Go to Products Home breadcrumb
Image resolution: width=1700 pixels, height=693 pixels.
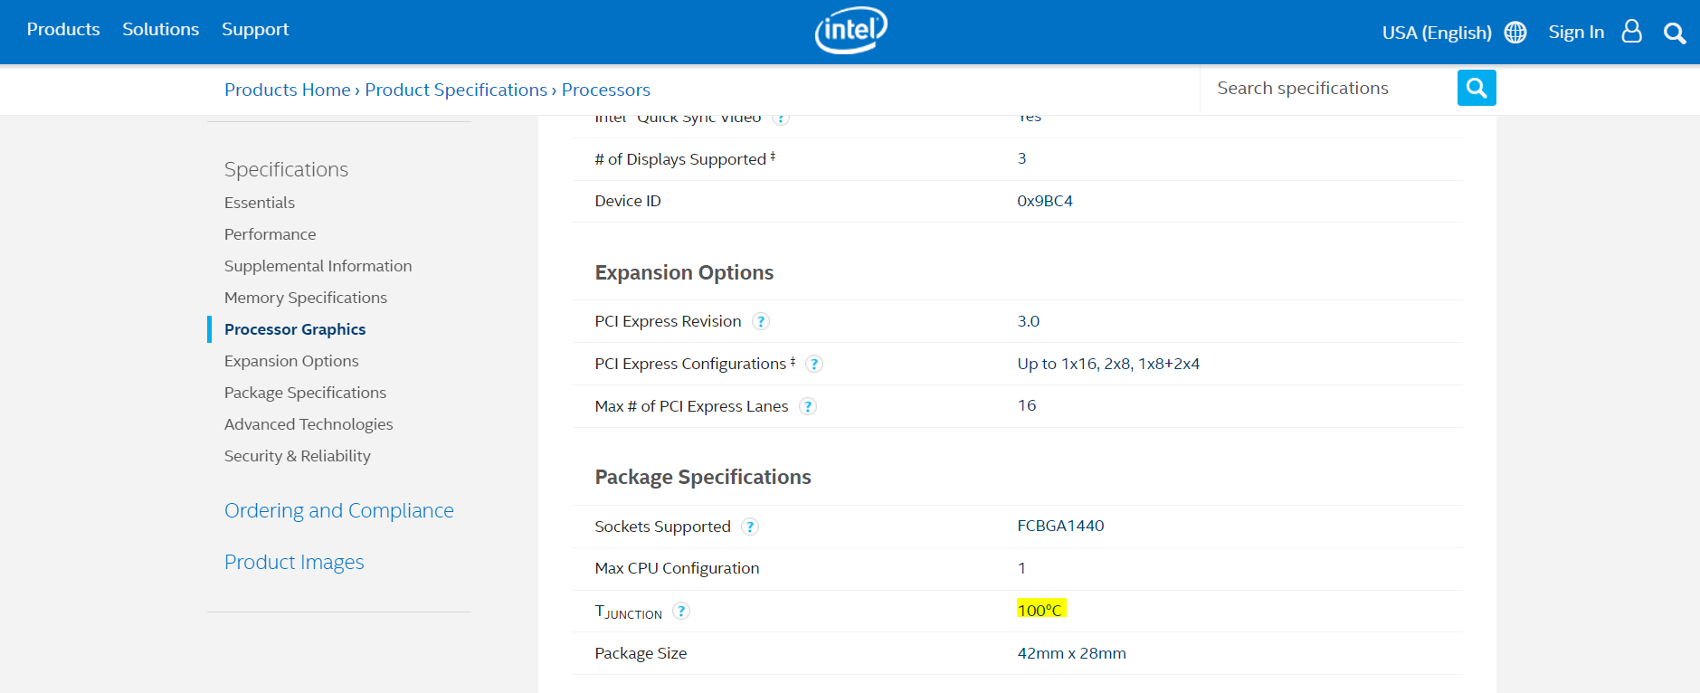coord(287,90)
